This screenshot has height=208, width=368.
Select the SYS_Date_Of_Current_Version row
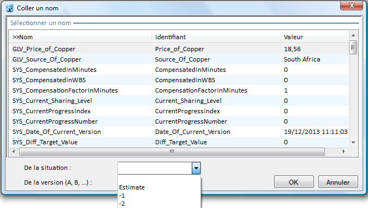[x=179, y=132]
